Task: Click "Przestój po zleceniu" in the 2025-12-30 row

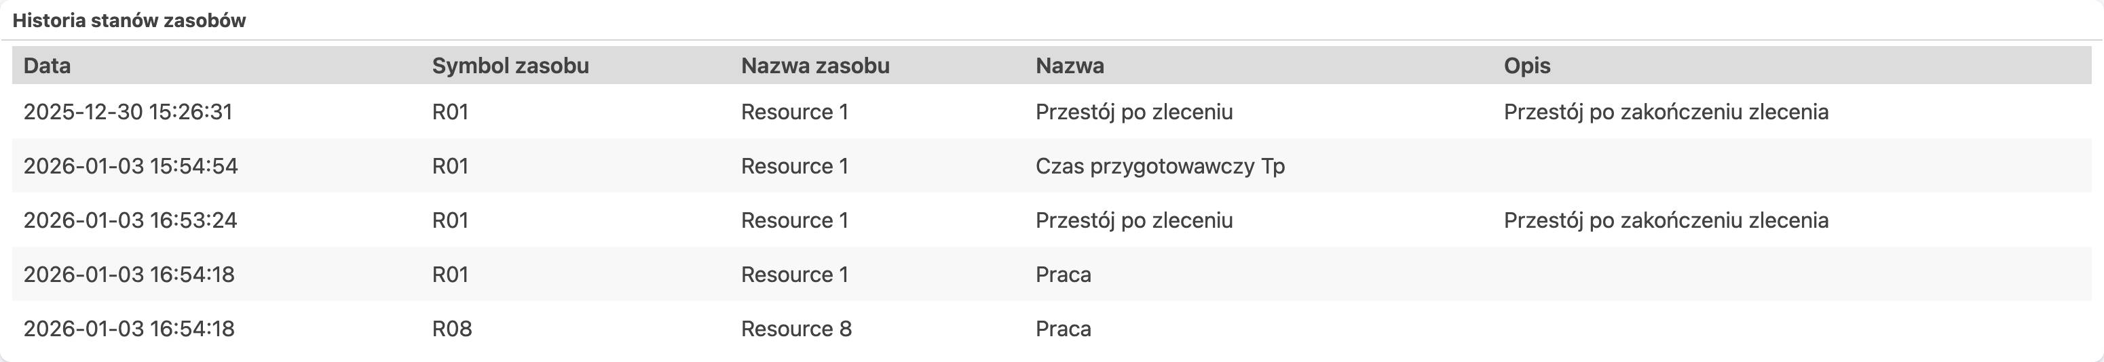Action: (x=1133, y=112)
